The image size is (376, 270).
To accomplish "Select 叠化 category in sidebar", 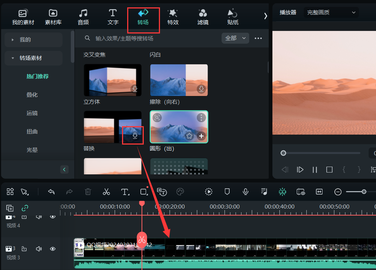I will tap(32, 95).
